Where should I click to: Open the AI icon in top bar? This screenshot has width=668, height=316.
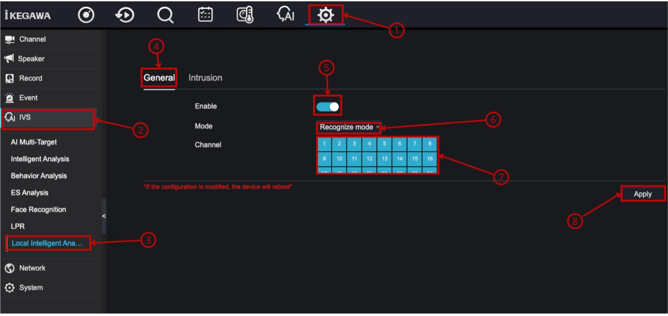point(286,15)
